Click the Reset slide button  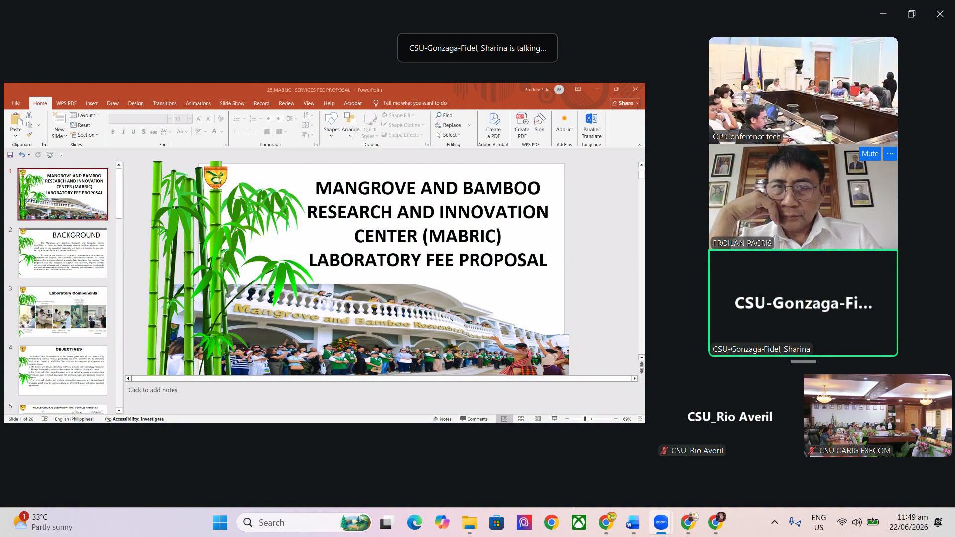pyautogui.click(x=80, y=125)
